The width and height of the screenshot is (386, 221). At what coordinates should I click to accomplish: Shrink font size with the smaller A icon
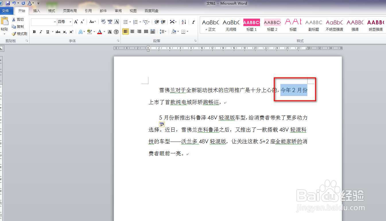82,22
